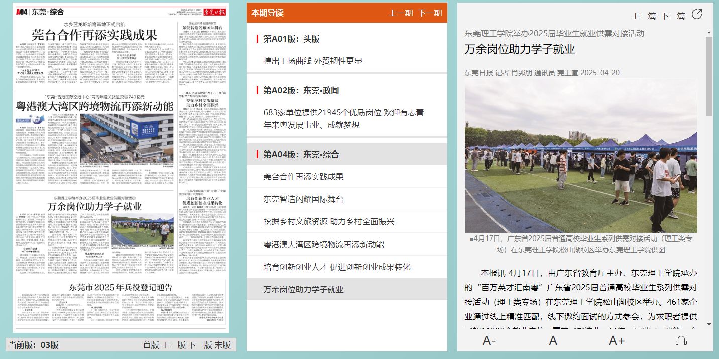
Task: Expand section 第A02版：东莞•政闻
Action: 301,91
